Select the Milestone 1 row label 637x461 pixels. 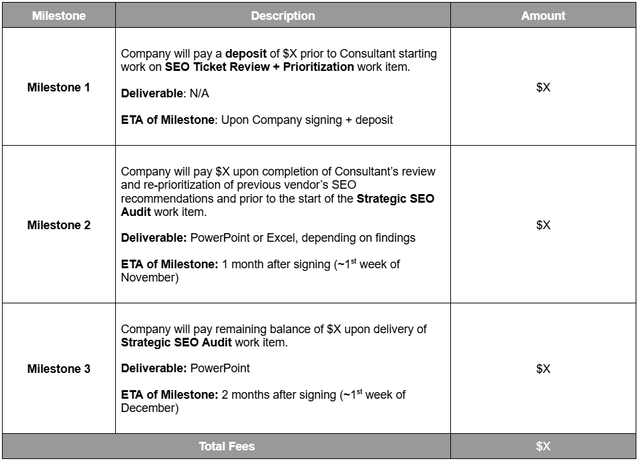coord(59,87)
